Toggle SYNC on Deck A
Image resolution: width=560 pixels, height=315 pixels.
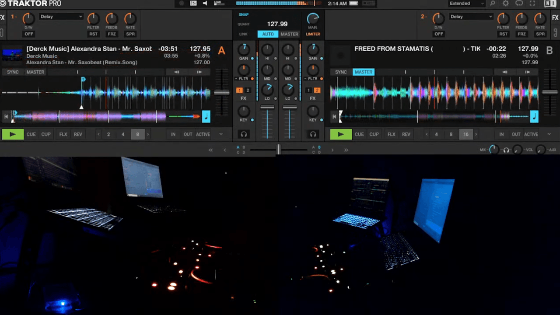pos(13,72)
